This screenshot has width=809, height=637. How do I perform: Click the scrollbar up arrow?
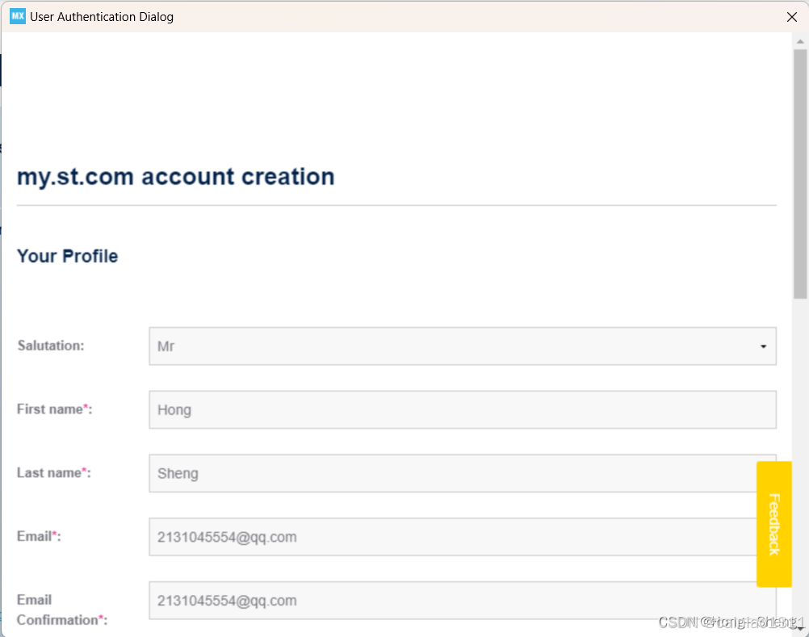point(800,41)
